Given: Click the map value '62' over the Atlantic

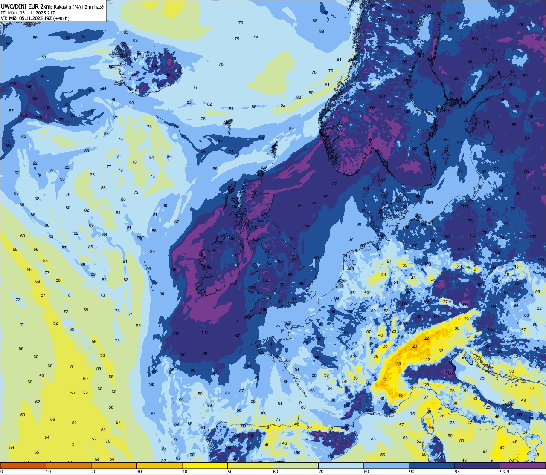Looking at the screenshot, I should click(38, 402).
